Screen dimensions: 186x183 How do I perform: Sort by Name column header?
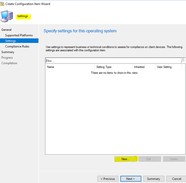click(70, 67)
